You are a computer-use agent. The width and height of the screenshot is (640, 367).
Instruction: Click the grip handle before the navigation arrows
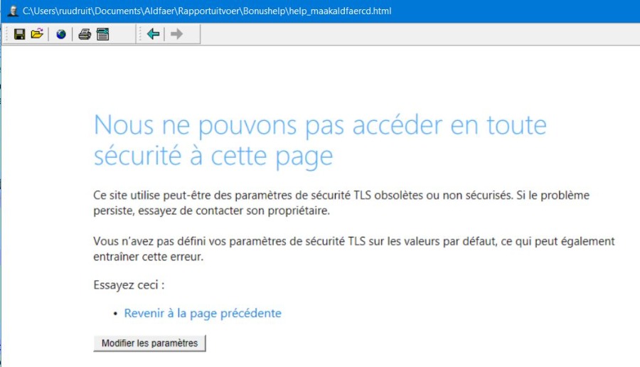[139, 34]
